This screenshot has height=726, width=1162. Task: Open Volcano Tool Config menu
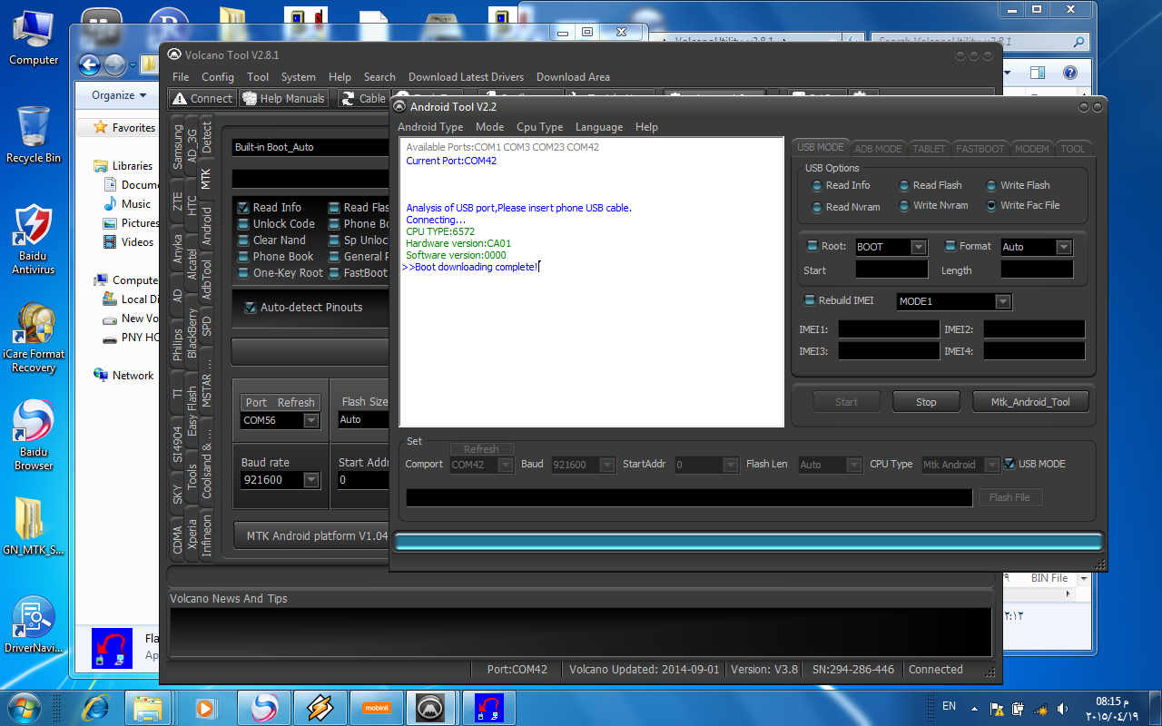point(218,77)
